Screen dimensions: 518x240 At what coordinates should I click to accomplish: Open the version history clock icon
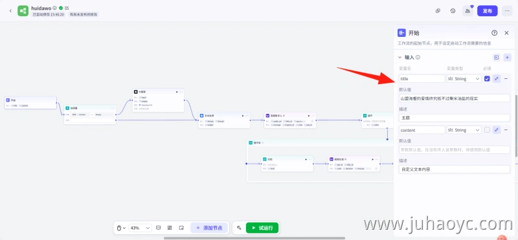pos(453,11)
